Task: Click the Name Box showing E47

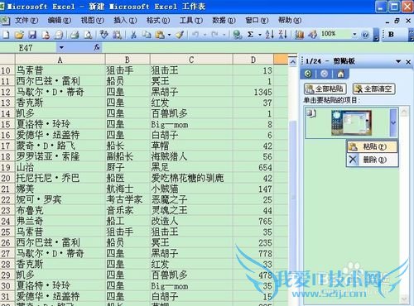Action: tap(28, 48)
